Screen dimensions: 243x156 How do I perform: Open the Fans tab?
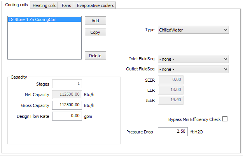(x=66, y=5)
